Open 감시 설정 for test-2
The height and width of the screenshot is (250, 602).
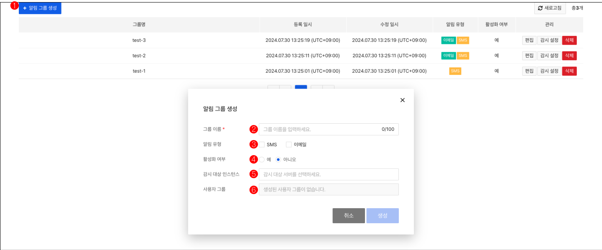(x=549, y=56)
